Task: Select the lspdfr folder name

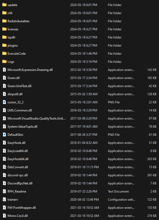Action: coord(11,37)
